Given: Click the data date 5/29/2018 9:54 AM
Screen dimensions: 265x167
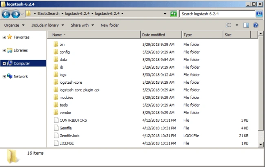Looking at the screenshot, I should [158, 60].
